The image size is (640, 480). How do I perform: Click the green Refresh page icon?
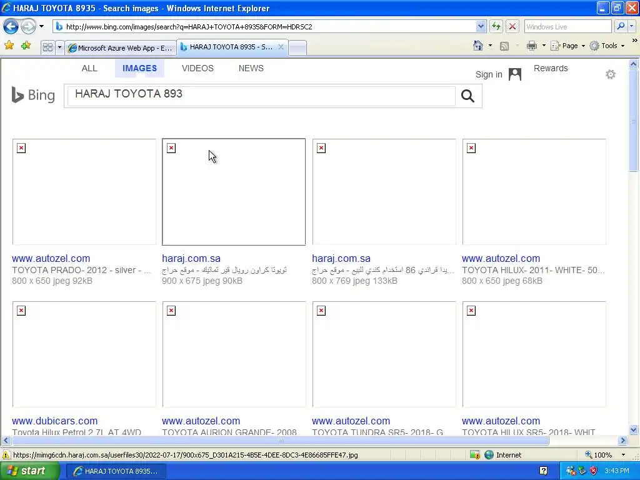pos(496,26)
